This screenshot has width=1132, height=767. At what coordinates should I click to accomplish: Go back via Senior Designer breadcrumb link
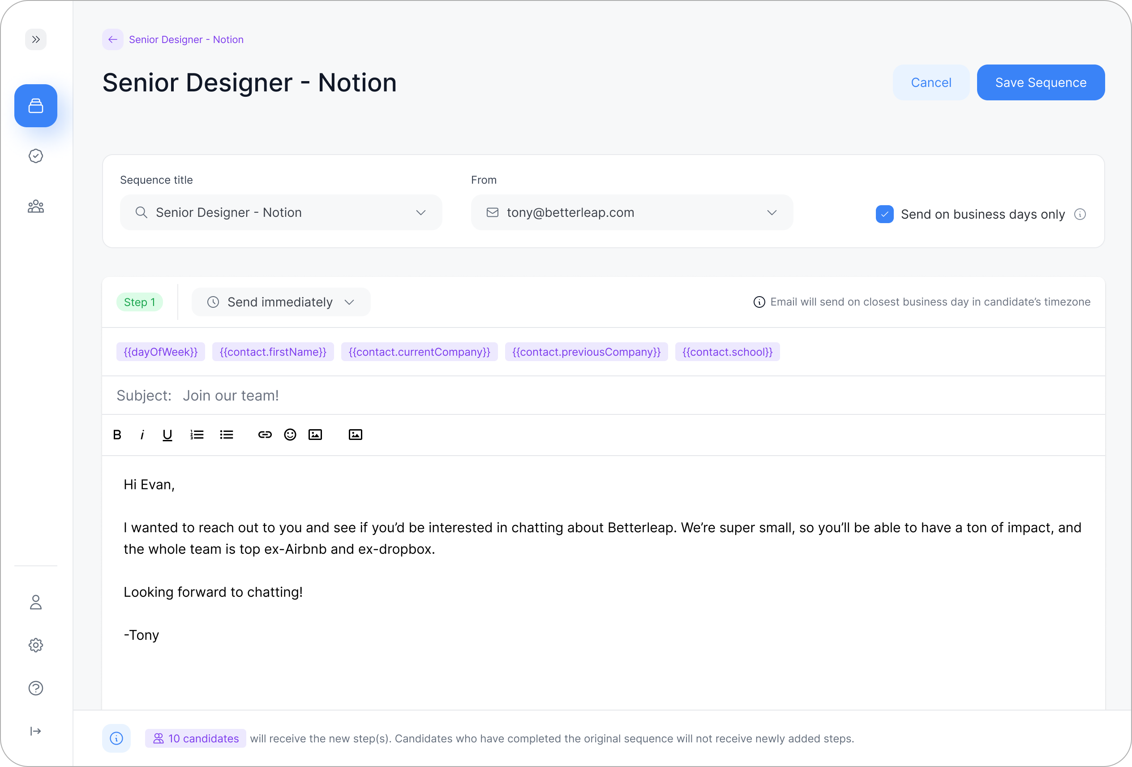pyautogui.click(x=185, y=39)
